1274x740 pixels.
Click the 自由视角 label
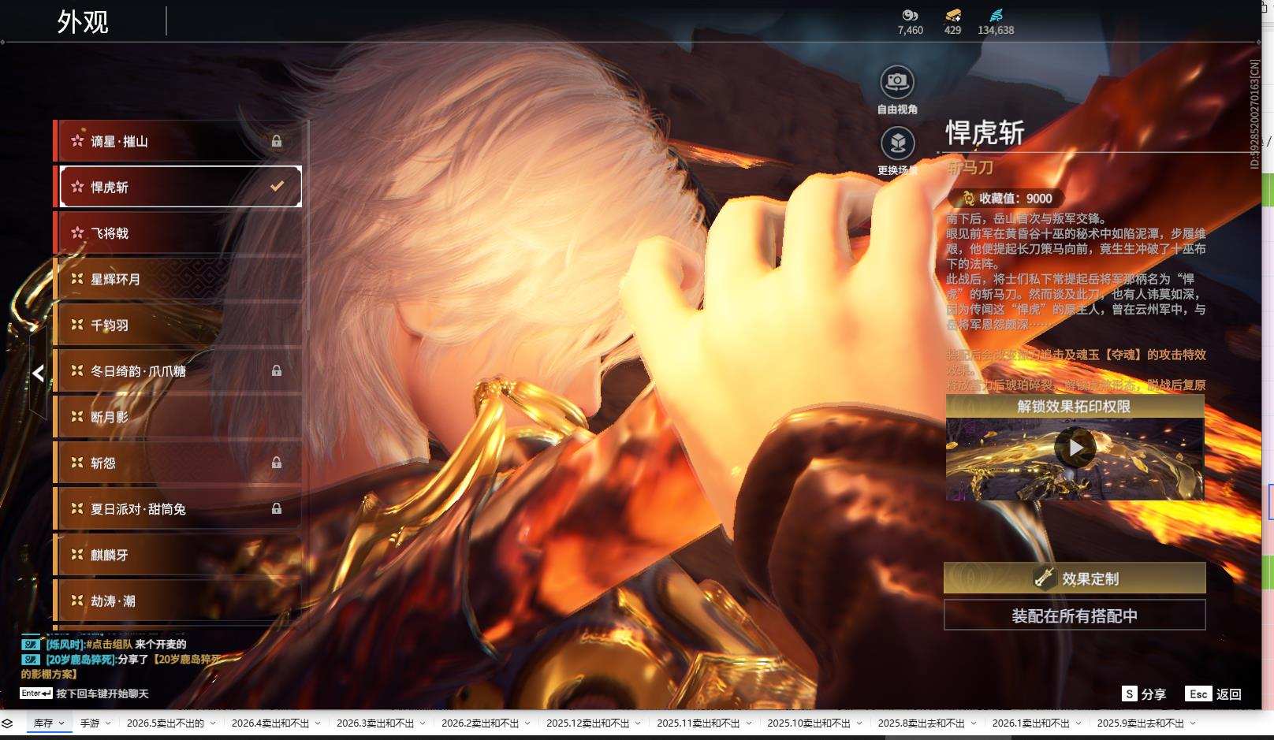(897, 110)
